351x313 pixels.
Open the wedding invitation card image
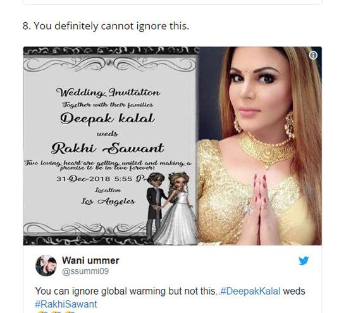[x=110, y=146]
